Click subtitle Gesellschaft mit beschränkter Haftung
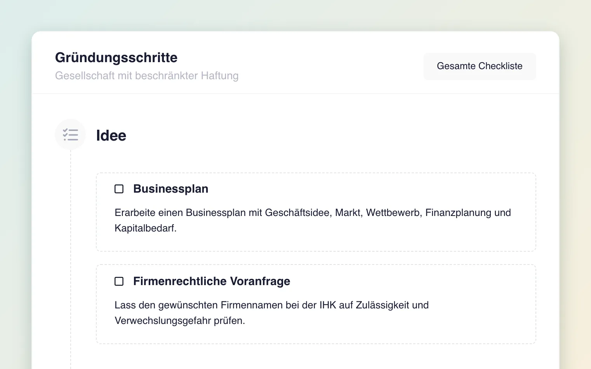Viewport: 591px width, 369px height. (x=147, y=76)
